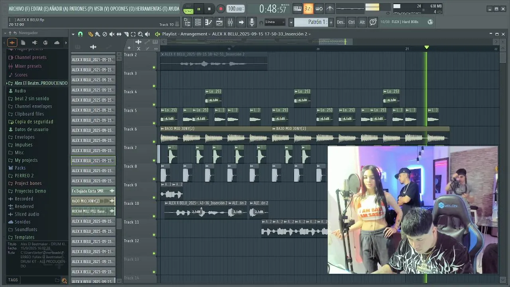Select the Delete tool in playlist toolbar

click(x=104, y=34)
